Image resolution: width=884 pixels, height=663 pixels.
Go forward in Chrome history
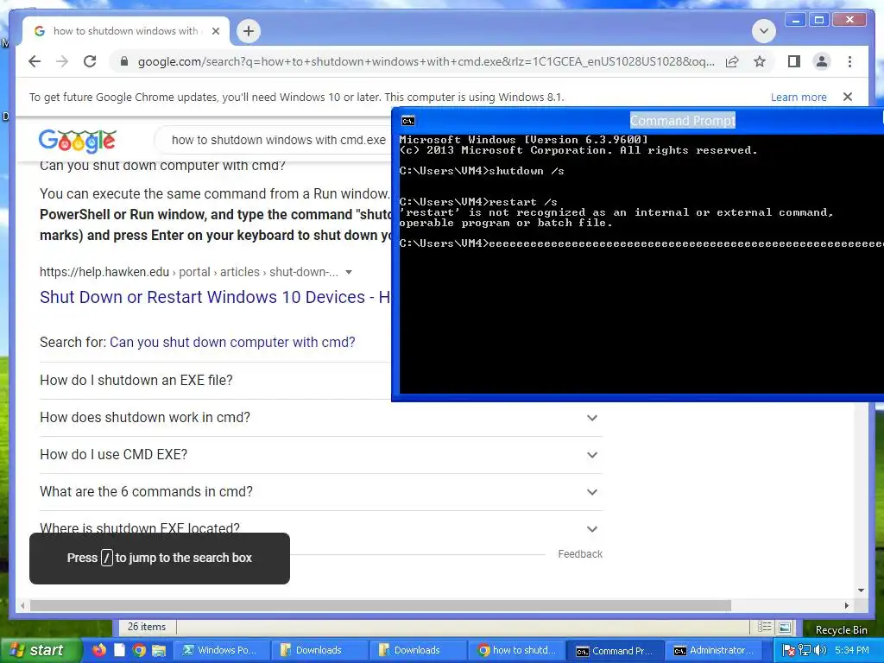(x=62, y=61)
